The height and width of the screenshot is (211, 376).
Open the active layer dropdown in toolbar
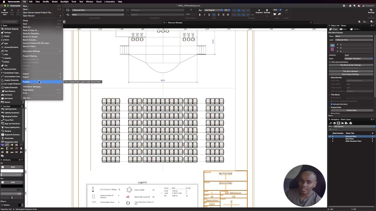pyautogui.click(x=98, y=10)
